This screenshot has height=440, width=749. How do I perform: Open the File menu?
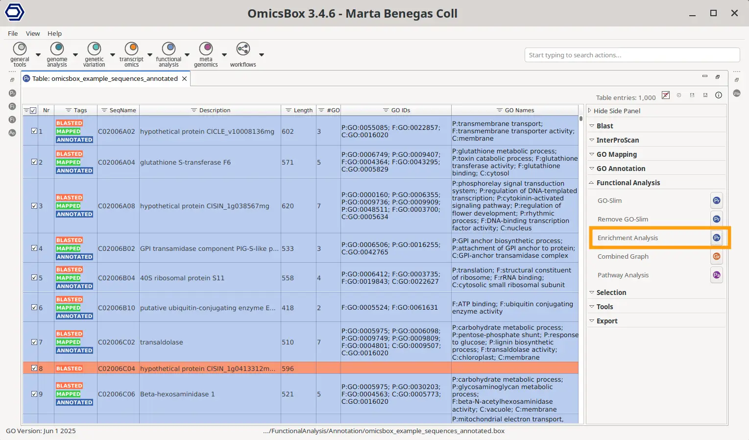[13, 33]
